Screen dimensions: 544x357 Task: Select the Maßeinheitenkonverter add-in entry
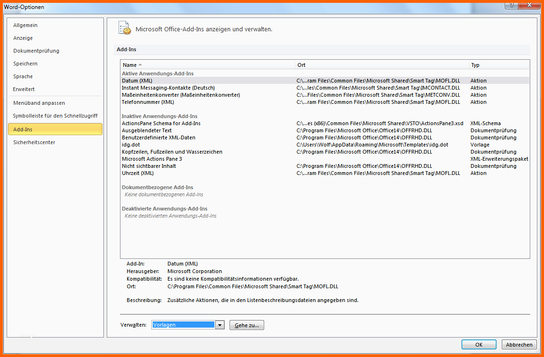[x=181, y=95]
